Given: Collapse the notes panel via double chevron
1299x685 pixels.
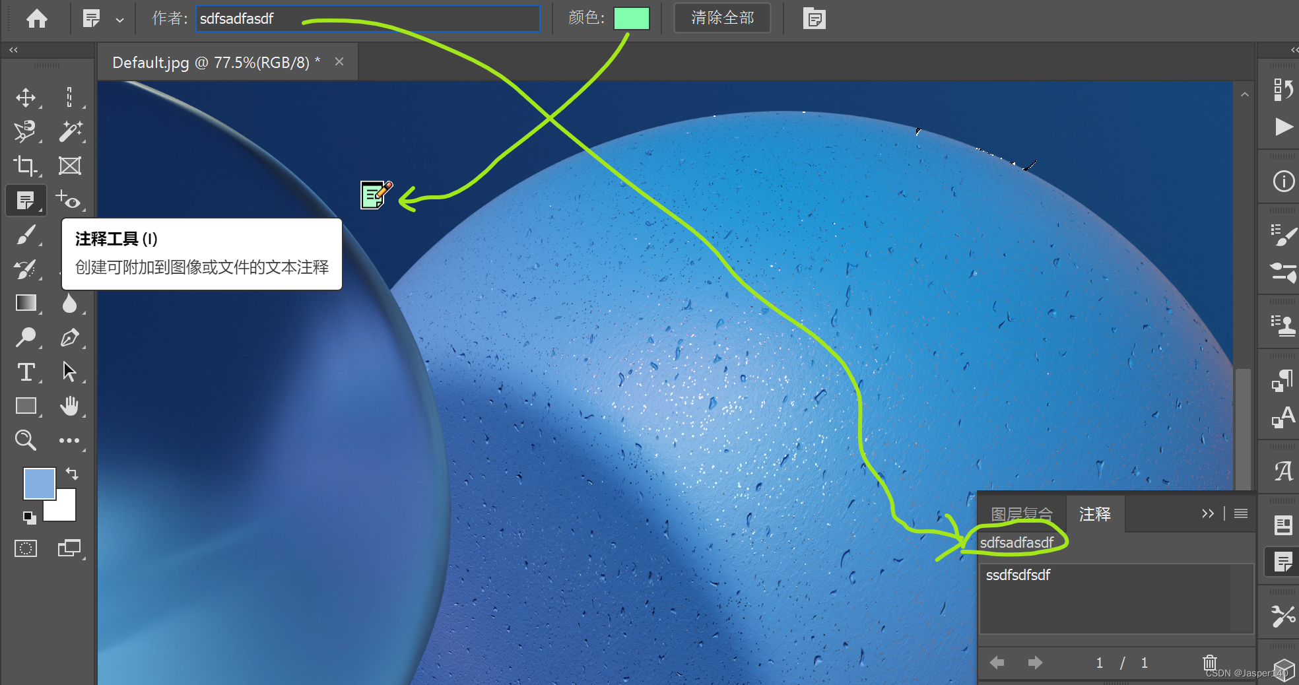Looking at the screenshot, I should [1208, 513].
